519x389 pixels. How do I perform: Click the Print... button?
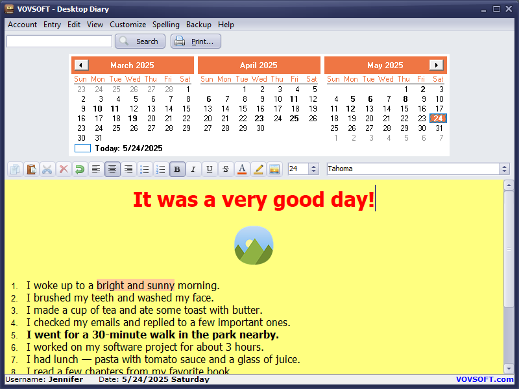pos(196,41)
